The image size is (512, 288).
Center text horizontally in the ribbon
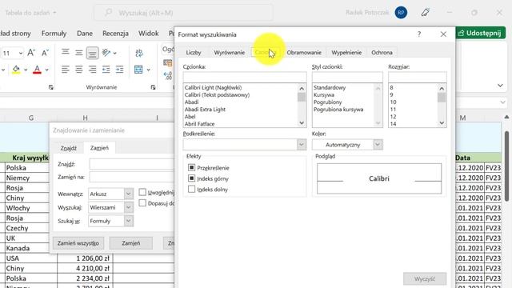click(78, 70)
